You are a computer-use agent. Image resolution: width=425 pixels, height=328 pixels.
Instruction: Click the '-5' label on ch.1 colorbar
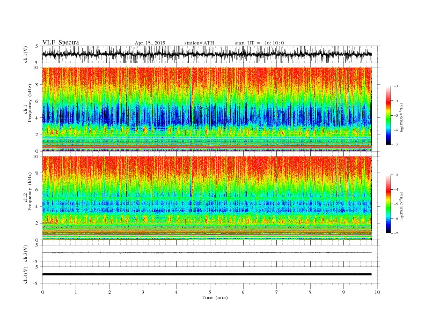[396, 116]
